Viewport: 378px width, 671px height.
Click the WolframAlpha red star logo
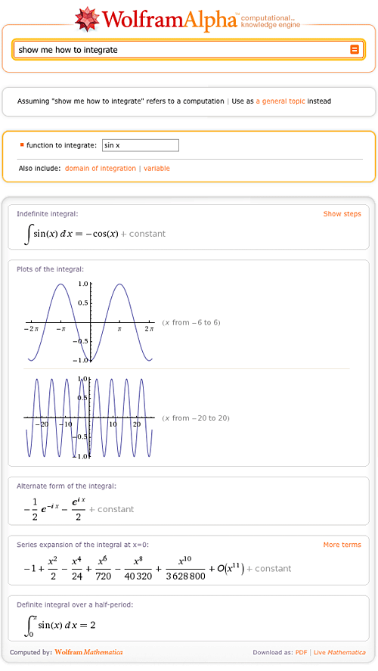88,19
